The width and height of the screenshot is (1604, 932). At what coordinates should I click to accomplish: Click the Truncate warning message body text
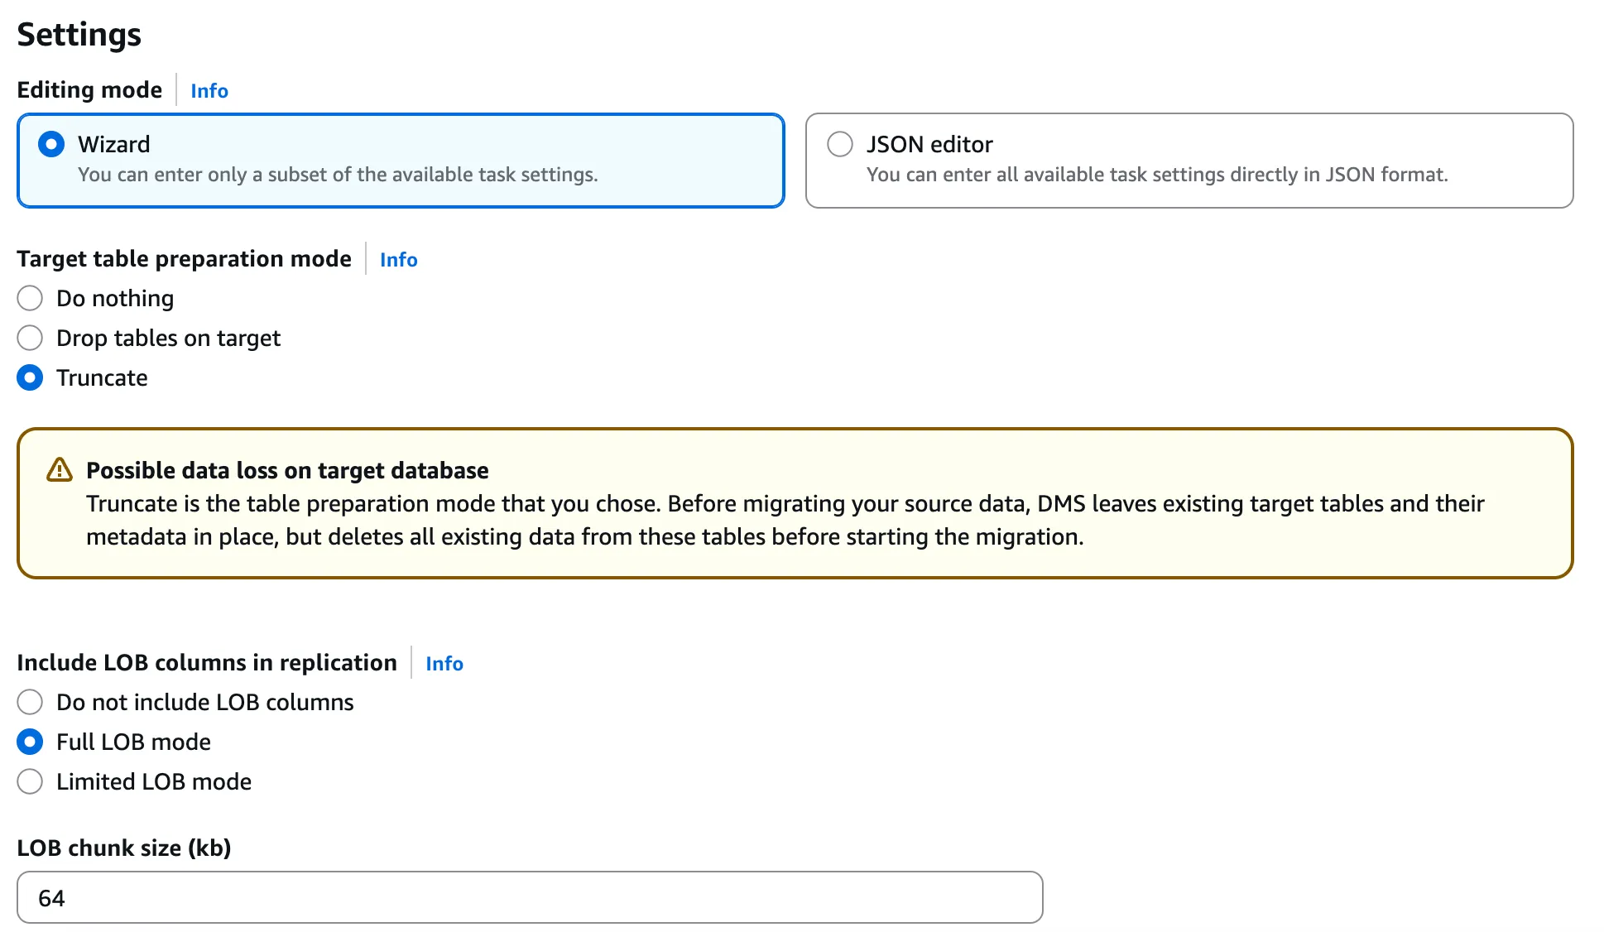(x=785, y=520)
